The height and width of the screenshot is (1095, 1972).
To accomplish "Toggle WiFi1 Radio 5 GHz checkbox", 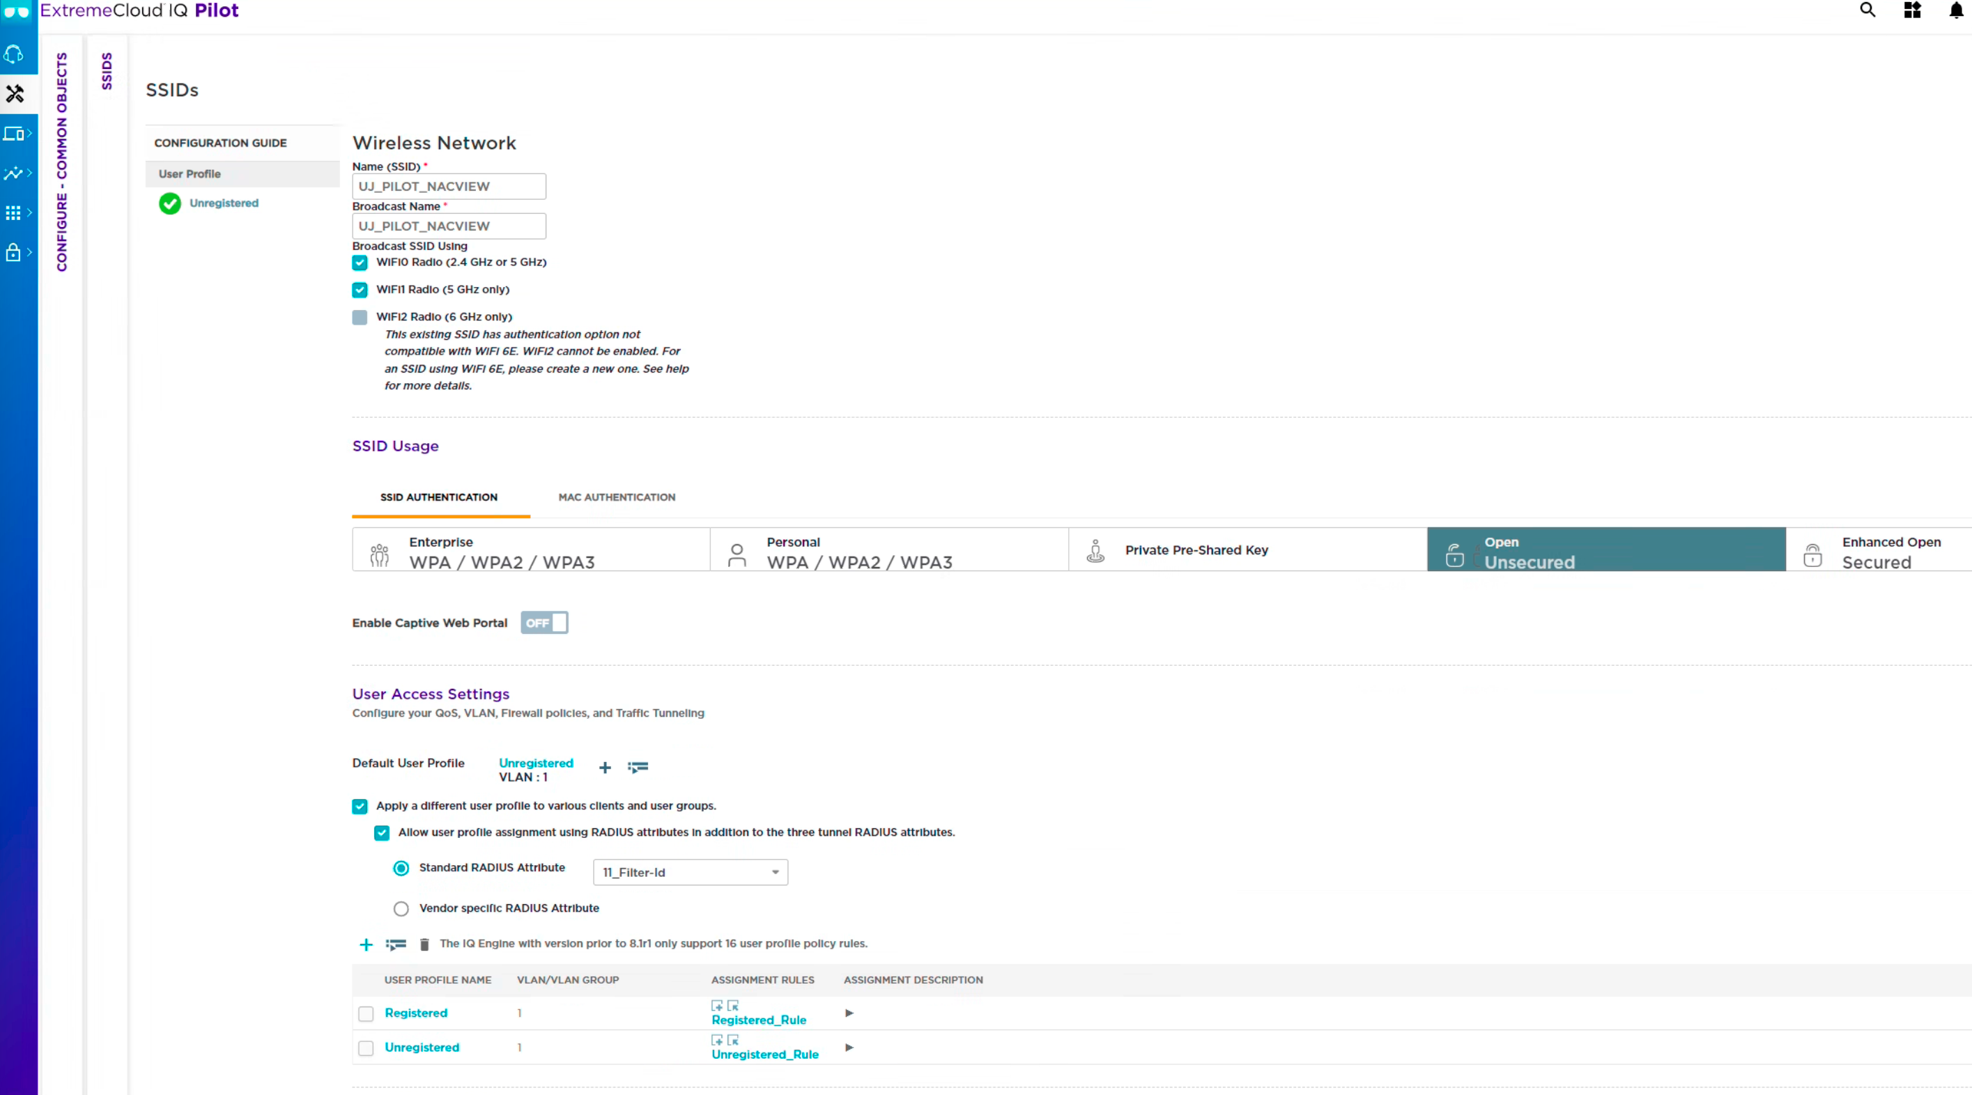I will (360, 290).
